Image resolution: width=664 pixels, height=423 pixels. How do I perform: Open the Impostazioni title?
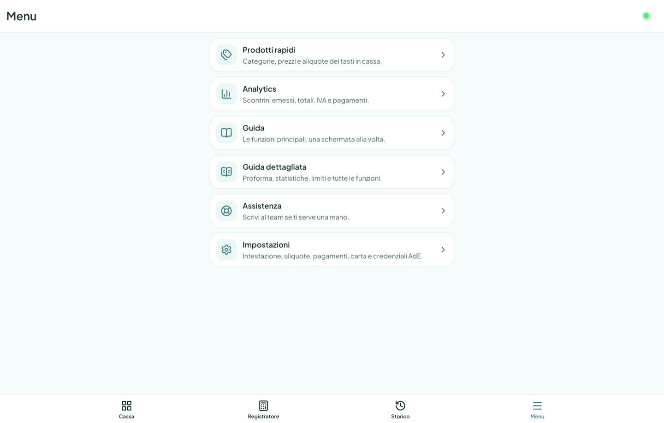pos(266,244)
